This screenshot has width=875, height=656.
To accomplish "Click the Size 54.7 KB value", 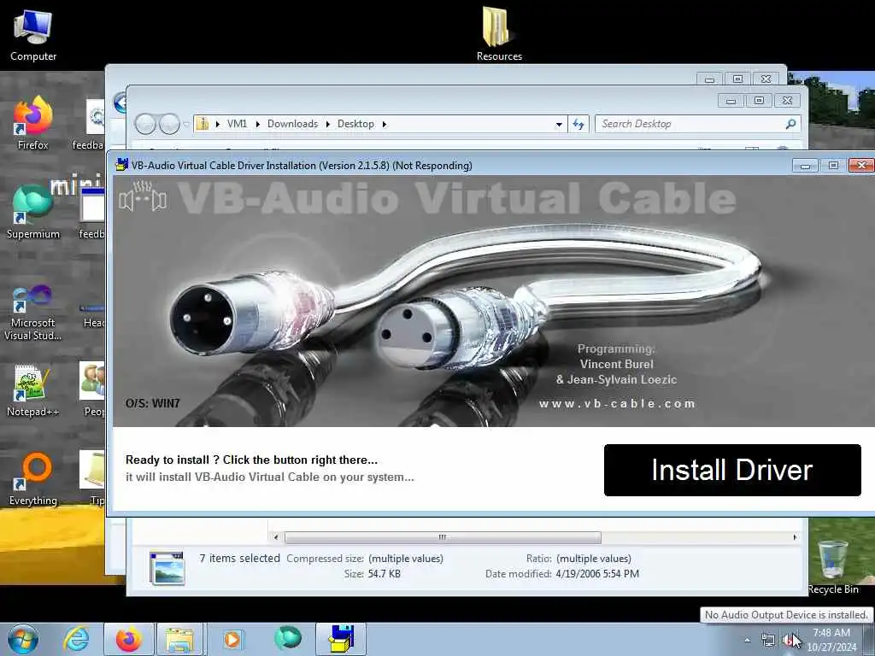I will coord(384,573).
